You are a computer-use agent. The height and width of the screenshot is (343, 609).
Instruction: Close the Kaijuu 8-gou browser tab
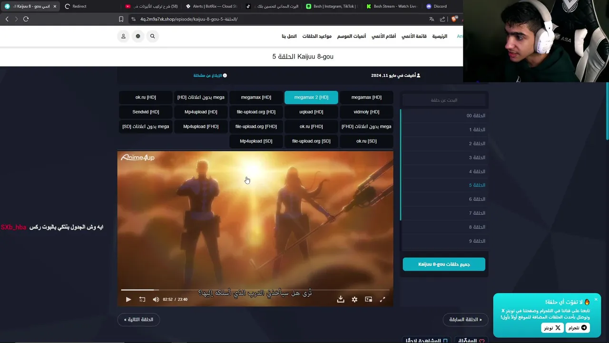[55, 6]
